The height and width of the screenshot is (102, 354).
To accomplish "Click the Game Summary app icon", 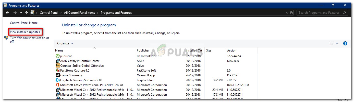I will point(57,75).
